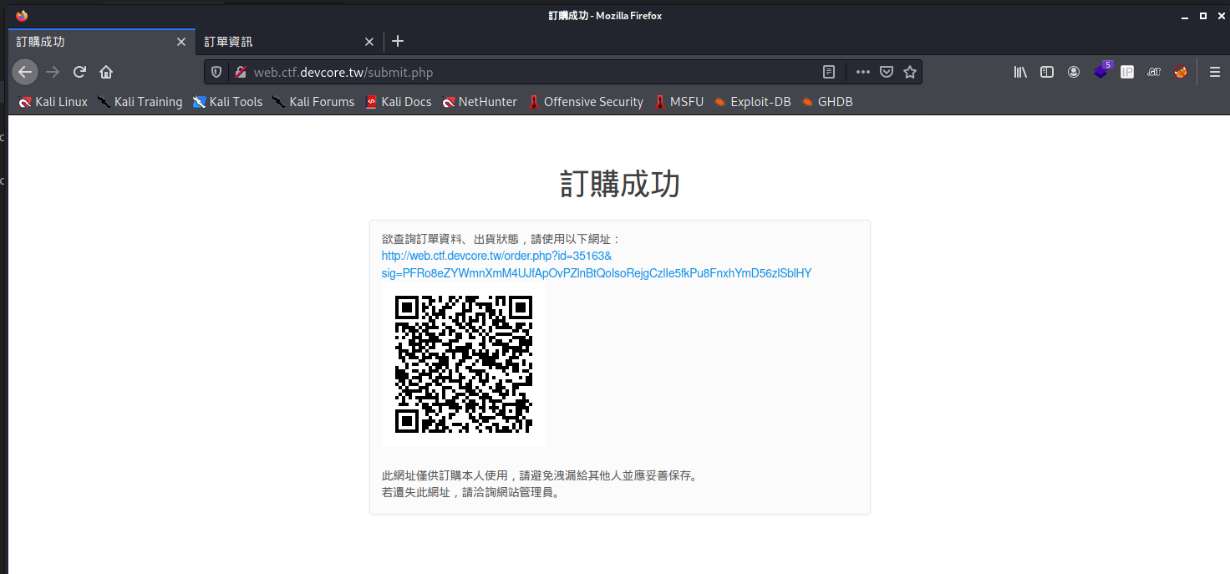Screen dimensions: 1230x574
Task: Open the Firefox hamburger menu
Action: 1215,72
